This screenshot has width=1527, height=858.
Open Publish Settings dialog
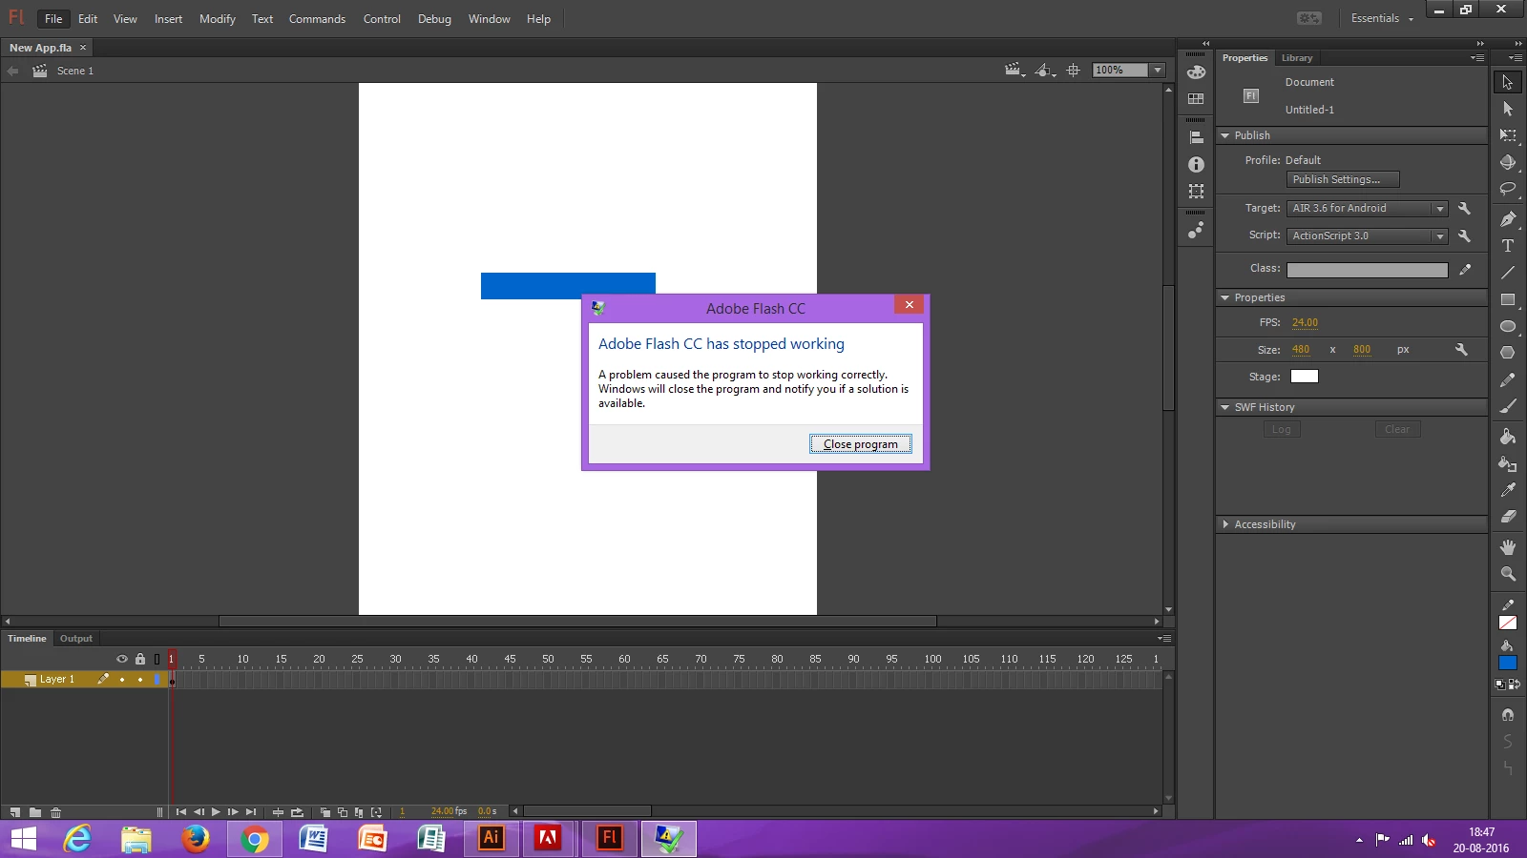(1343, 179)
